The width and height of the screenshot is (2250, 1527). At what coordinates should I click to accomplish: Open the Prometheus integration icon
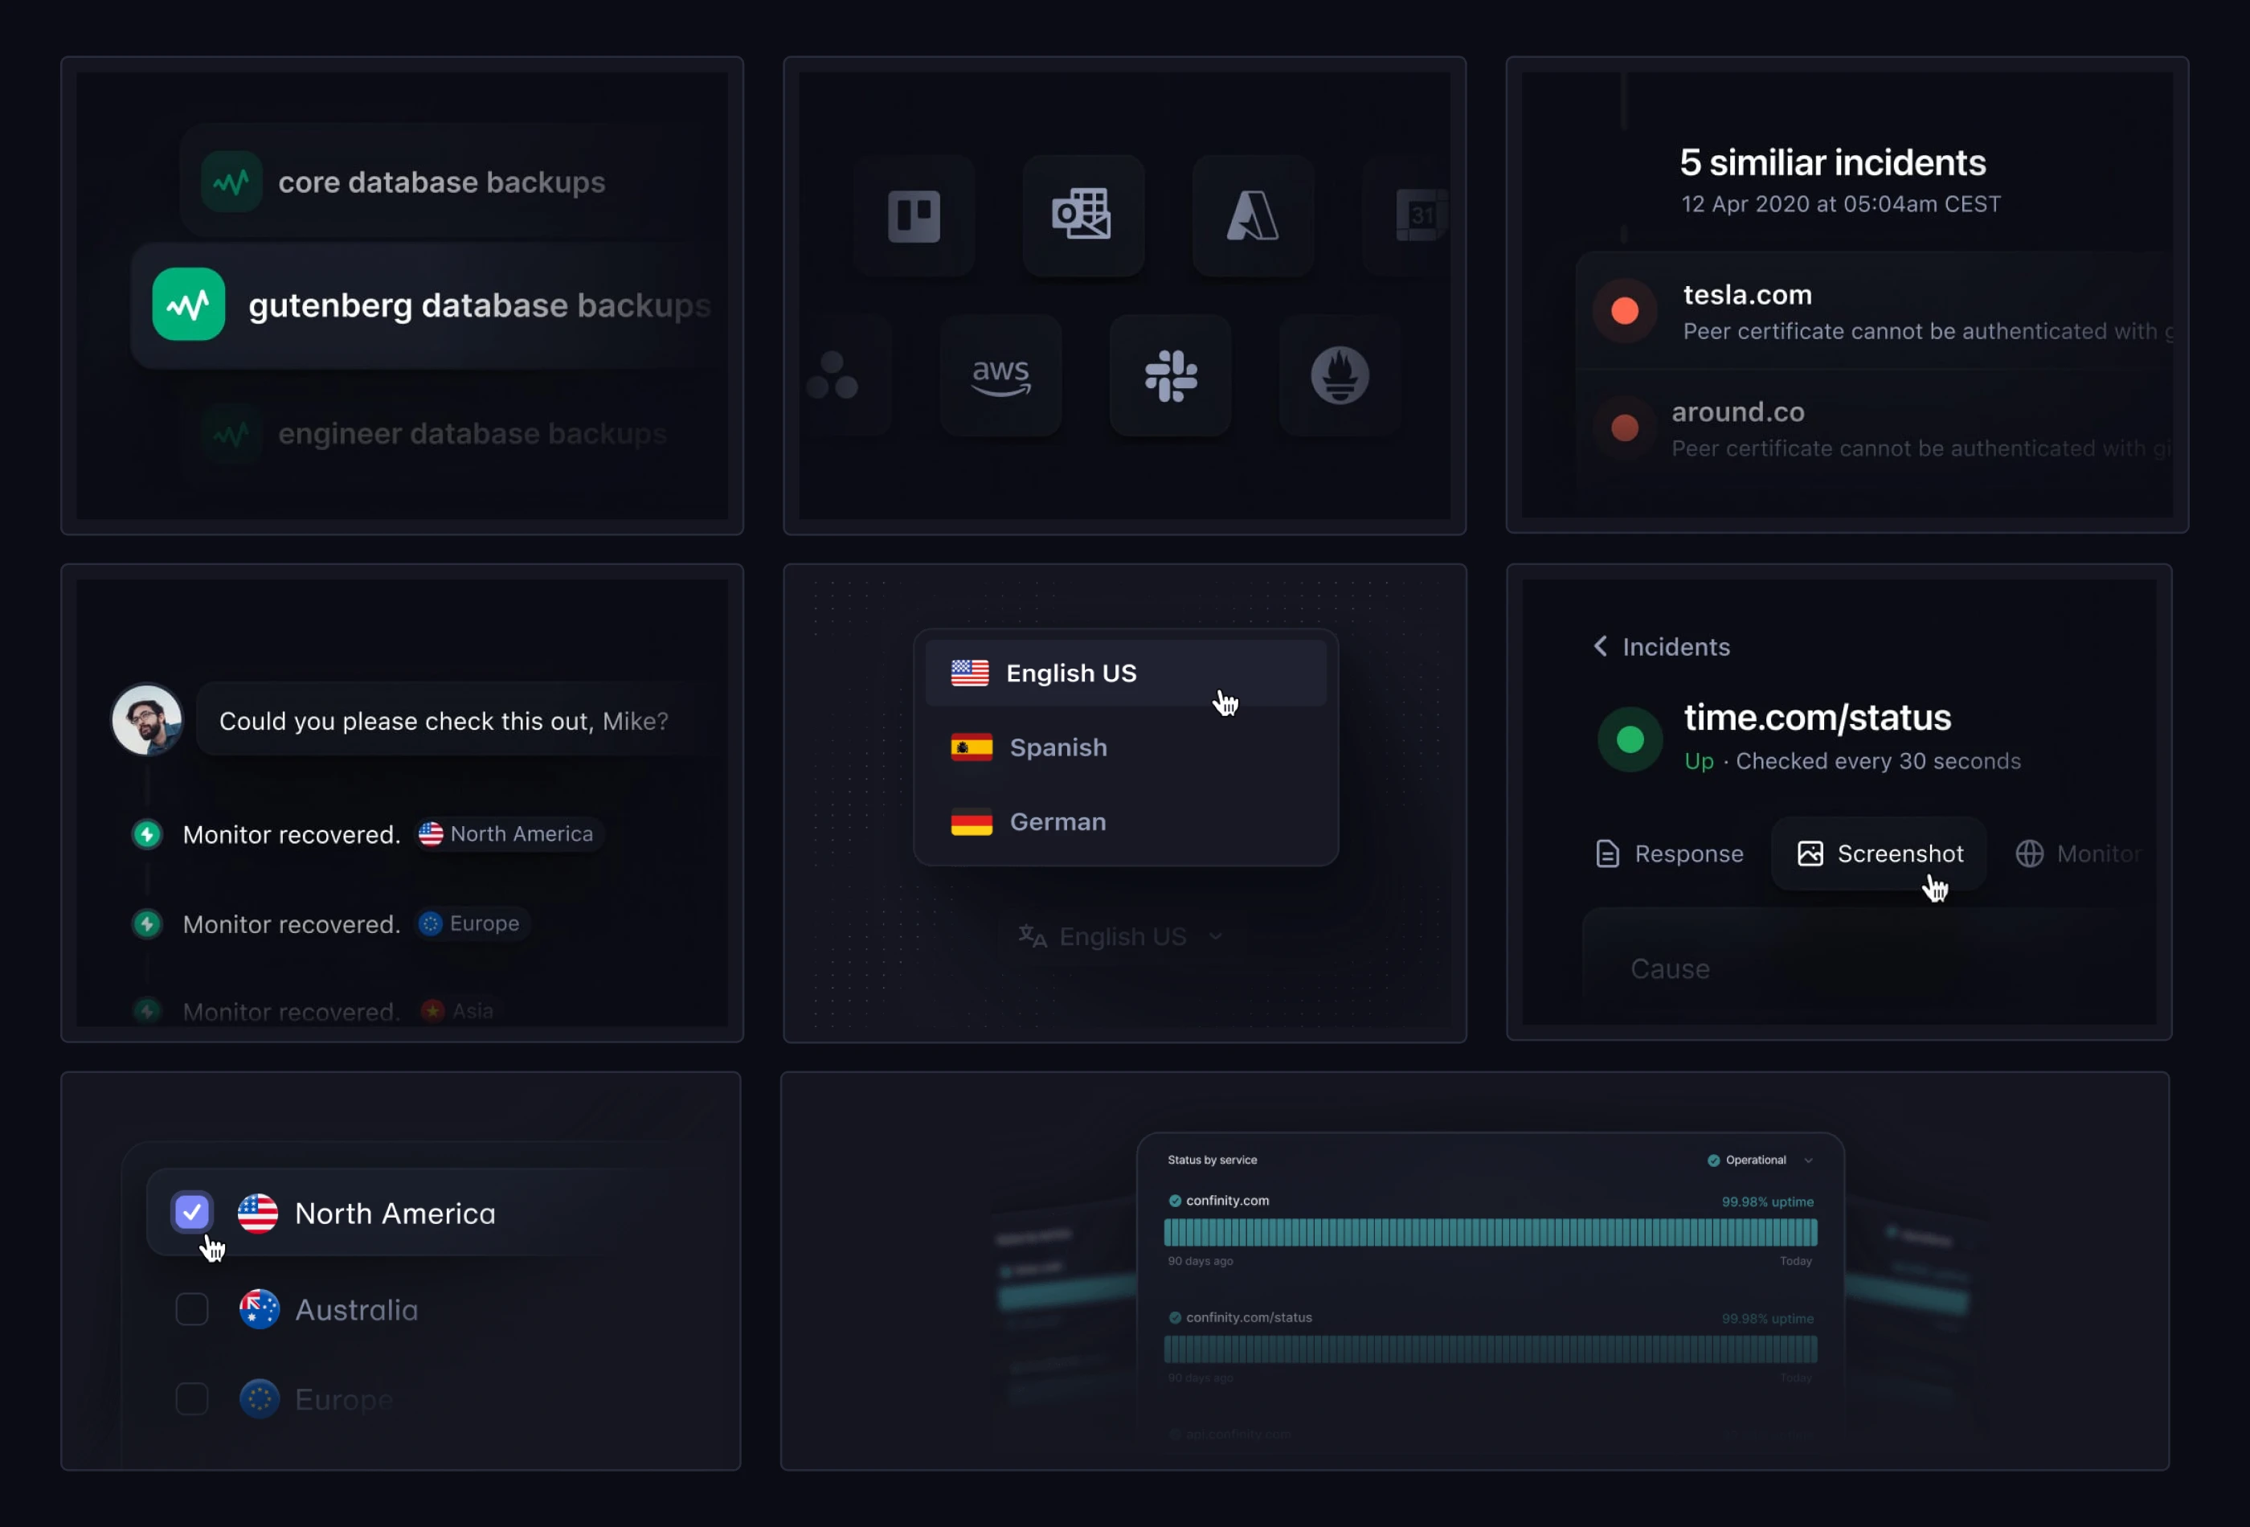point(1340,375)
